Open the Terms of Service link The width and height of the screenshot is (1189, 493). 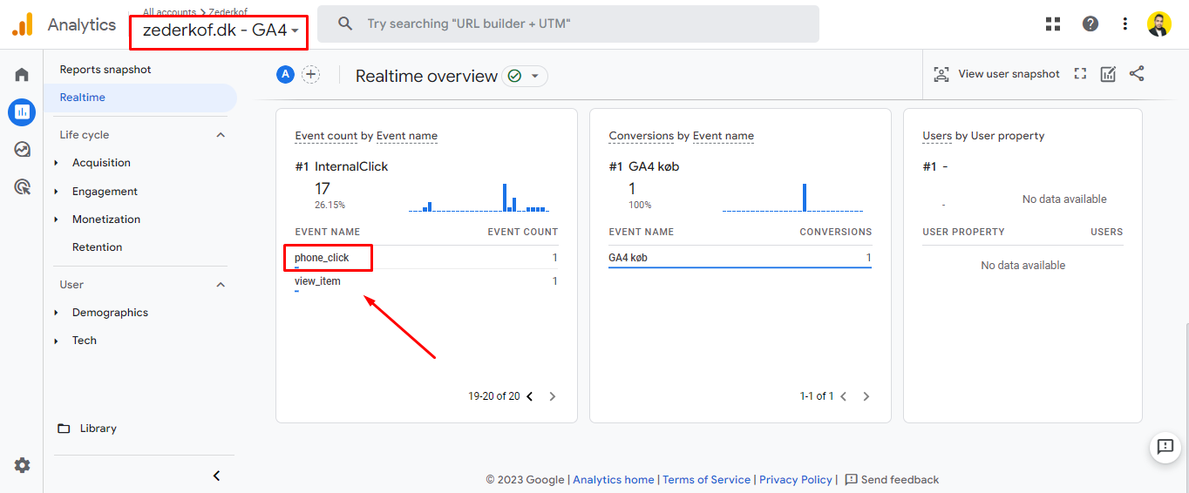click(707, 480)
